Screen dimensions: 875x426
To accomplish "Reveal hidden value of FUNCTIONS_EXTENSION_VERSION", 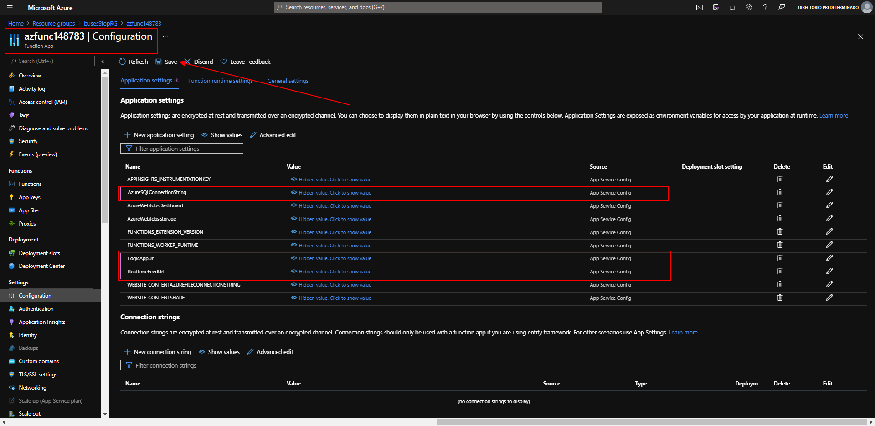I will pyautogui.click(x=331, y=232).
